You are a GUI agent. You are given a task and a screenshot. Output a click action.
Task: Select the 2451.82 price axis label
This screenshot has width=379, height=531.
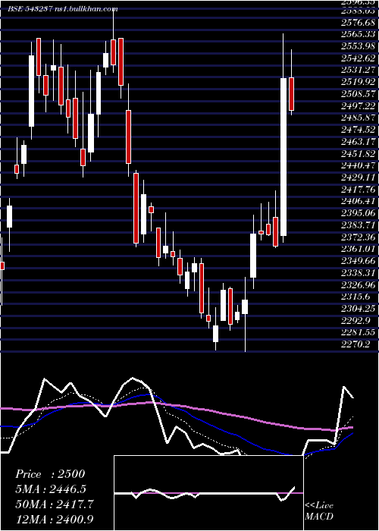(359, 154)
